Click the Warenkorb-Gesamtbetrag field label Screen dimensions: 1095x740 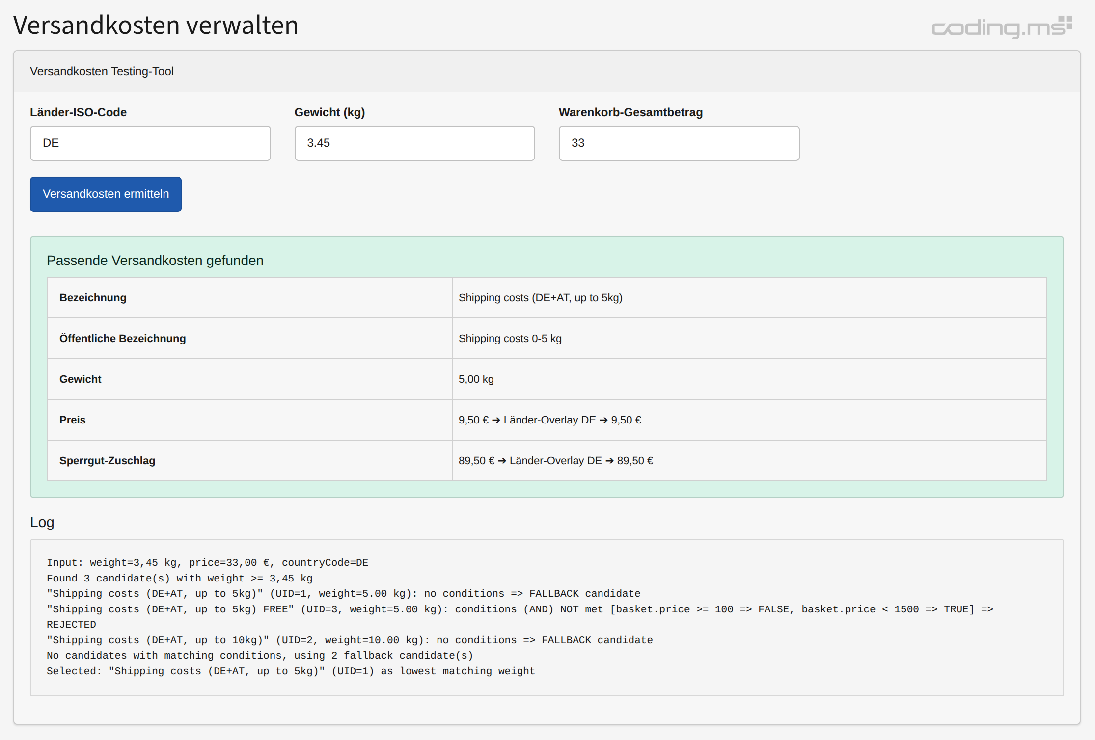tap(630, 112)
